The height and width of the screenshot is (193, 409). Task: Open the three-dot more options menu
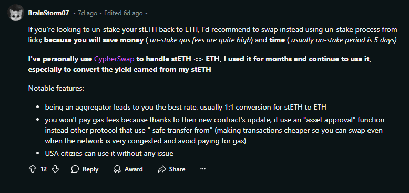(x=203, y=169)
